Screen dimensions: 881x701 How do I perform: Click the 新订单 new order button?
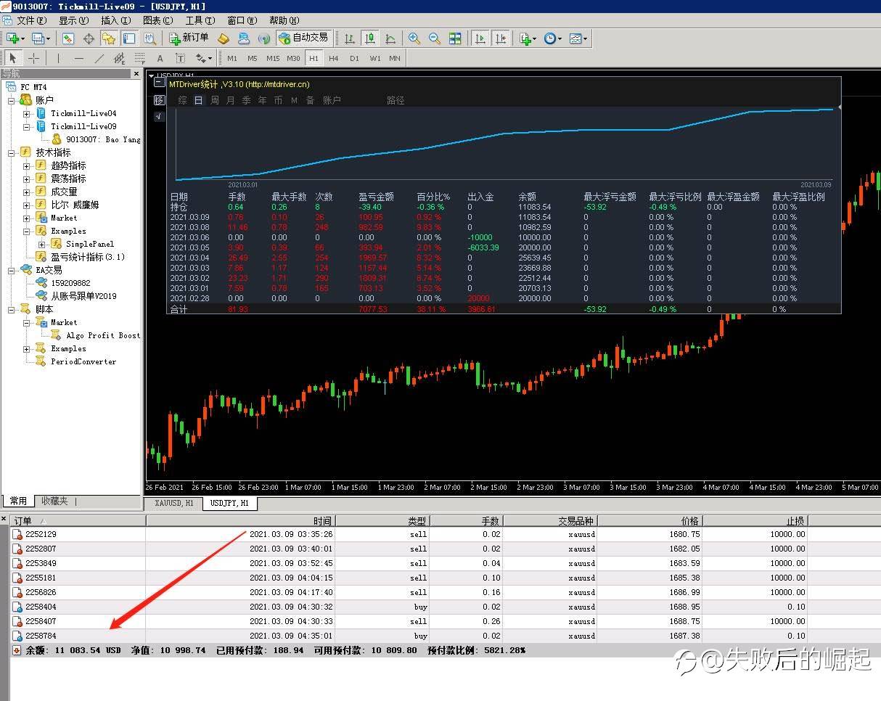coord(189,38)
